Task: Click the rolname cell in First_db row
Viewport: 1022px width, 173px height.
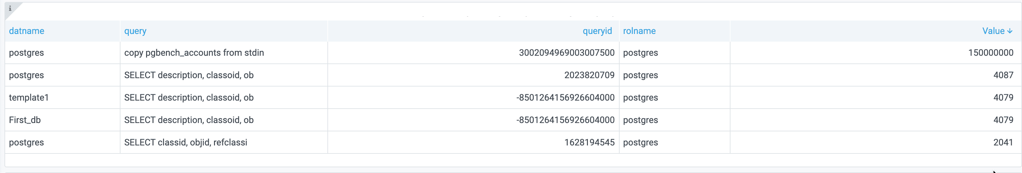Action: pos(640,120)
